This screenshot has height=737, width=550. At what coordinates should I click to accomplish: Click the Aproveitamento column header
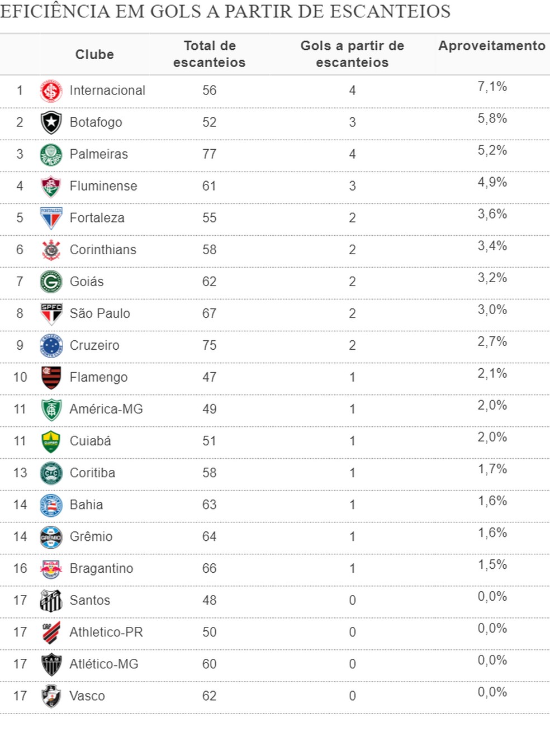point(492,46)
